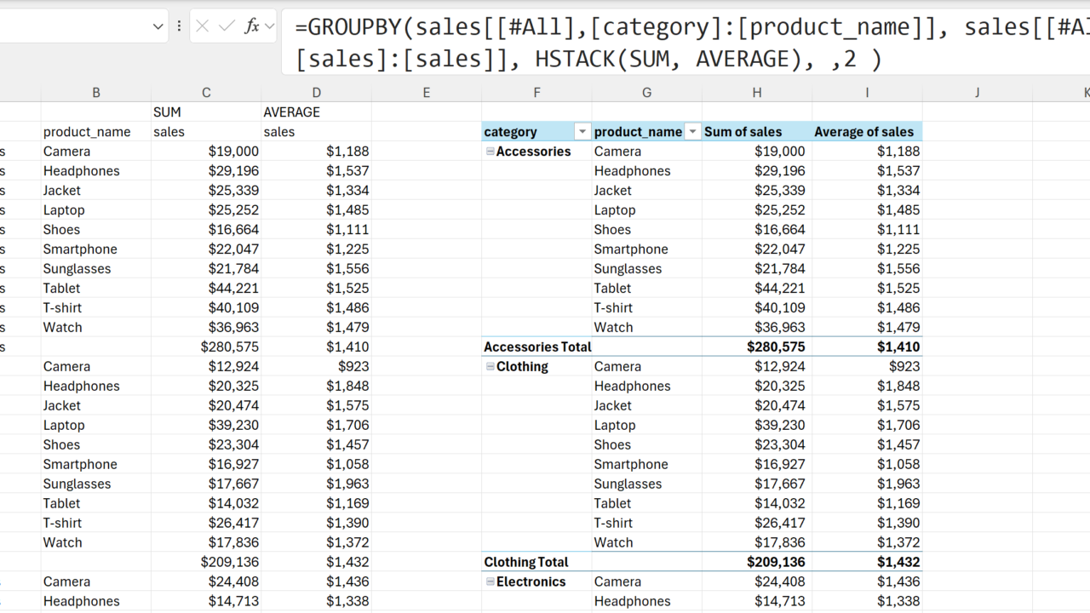Select the Clothing Total value $209,136 in pivot
Image resolution: width=1090 pixels, height=613 pixels.
(775, 563)
